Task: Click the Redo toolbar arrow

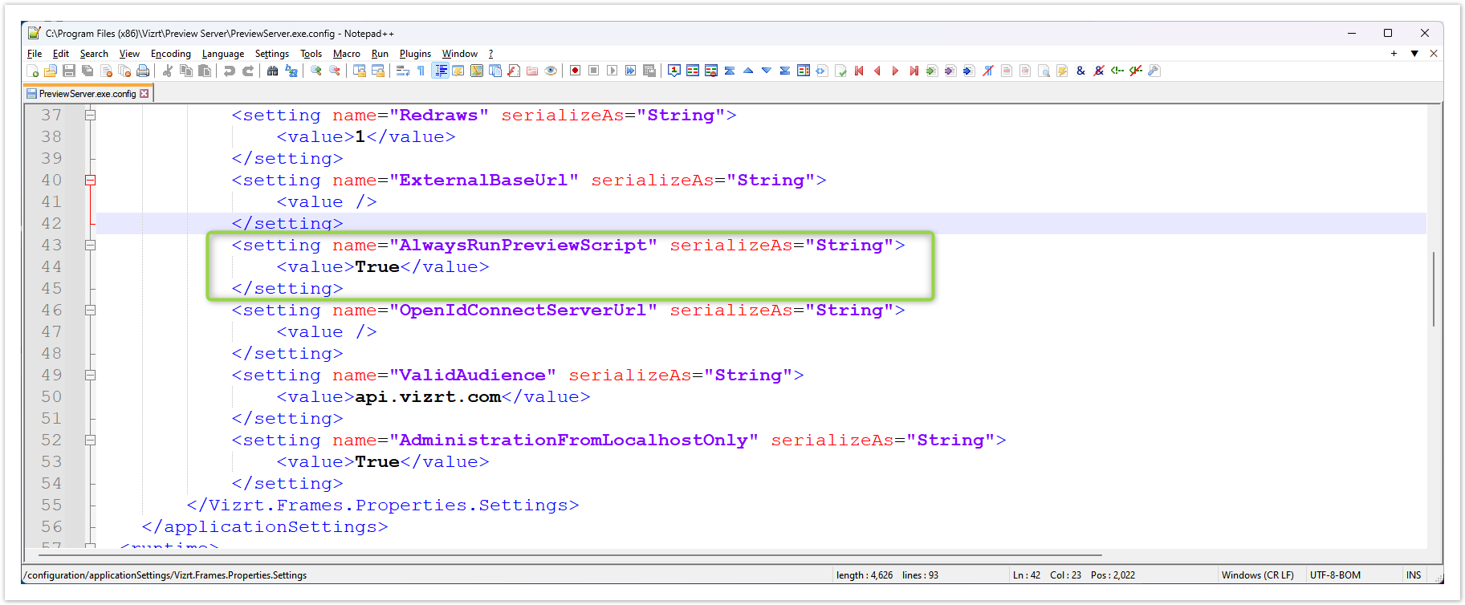Action: (248, 71)
